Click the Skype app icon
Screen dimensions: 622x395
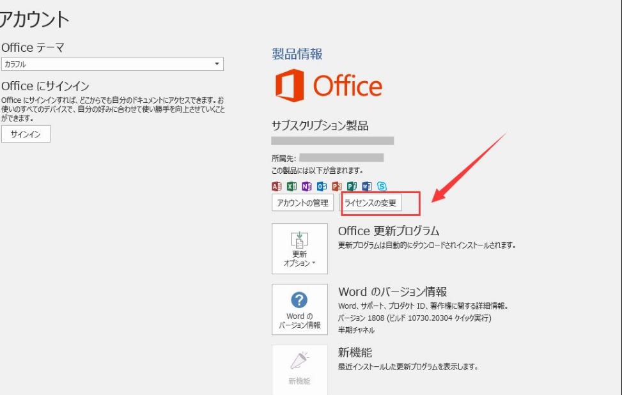[x=382, y=186]
